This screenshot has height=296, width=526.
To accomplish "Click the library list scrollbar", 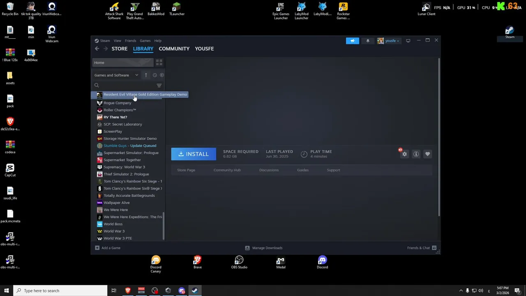I will 164,226.
